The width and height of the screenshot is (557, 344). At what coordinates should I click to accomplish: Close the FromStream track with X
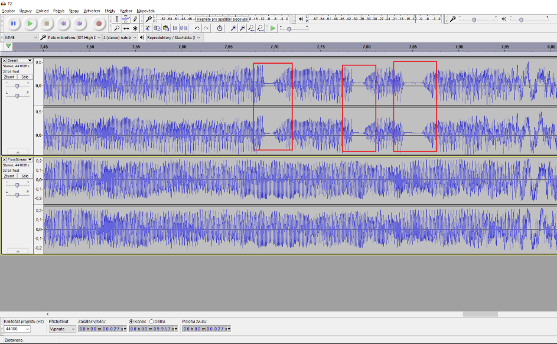(4, 159)
